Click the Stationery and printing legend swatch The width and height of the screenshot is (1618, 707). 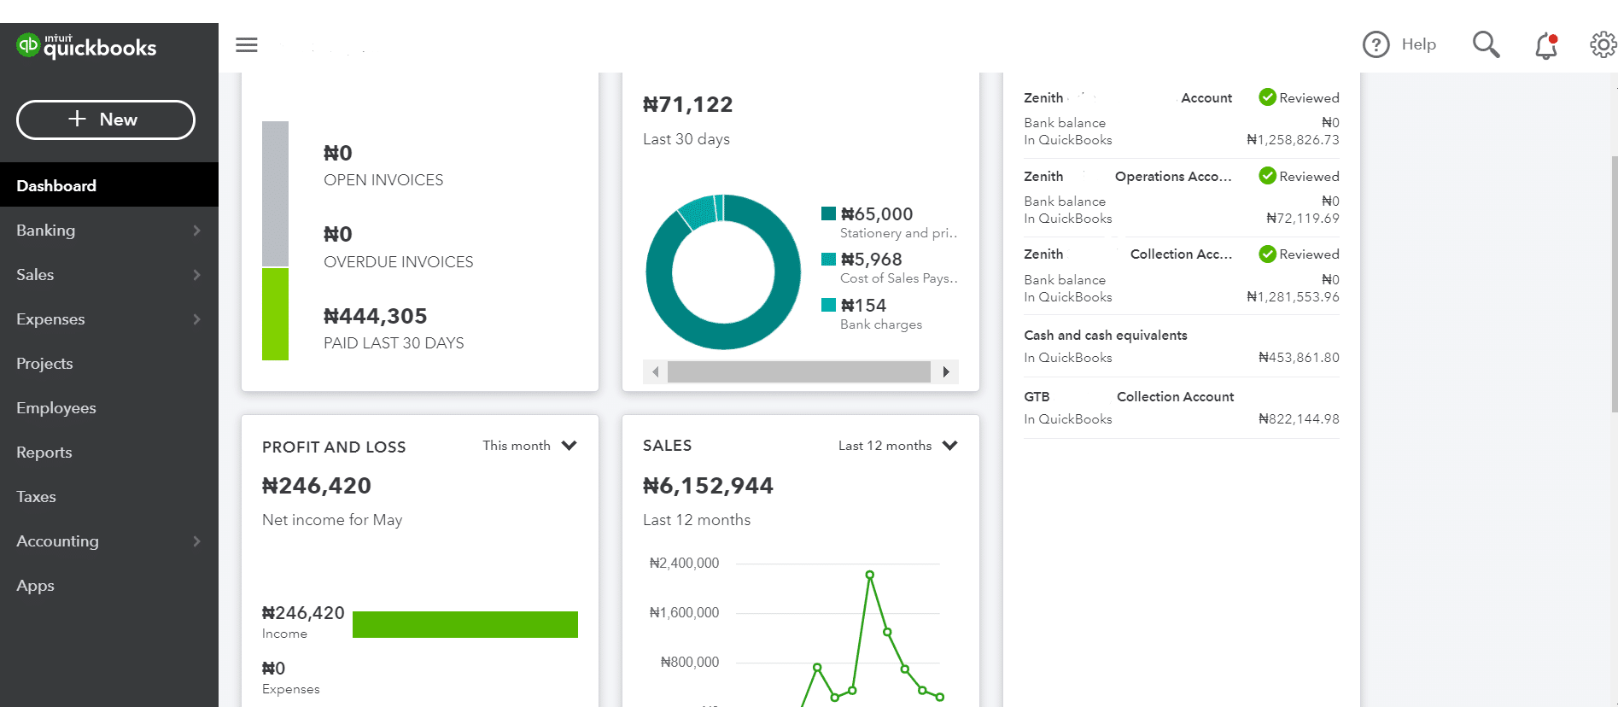click(x=828, y=213)
